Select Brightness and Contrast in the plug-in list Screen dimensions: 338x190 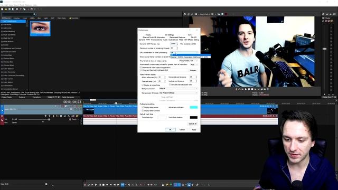[x=12, y=48]
